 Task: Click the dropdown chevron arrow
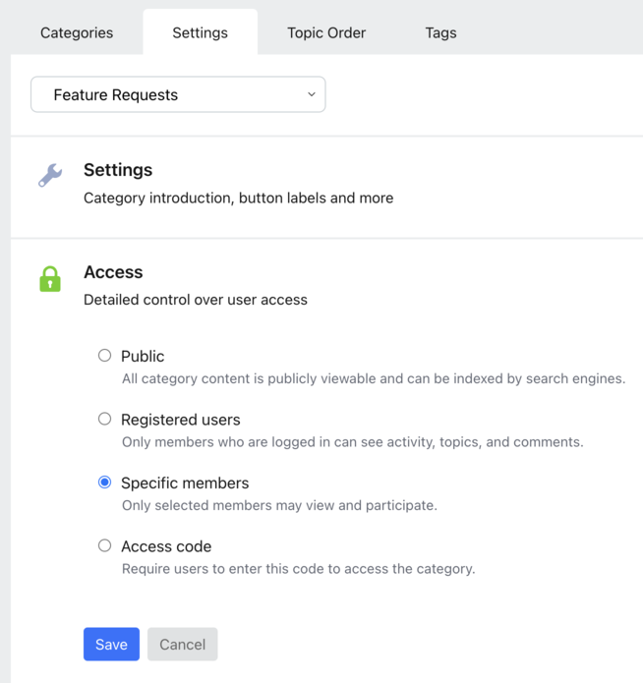click(311, 95)
